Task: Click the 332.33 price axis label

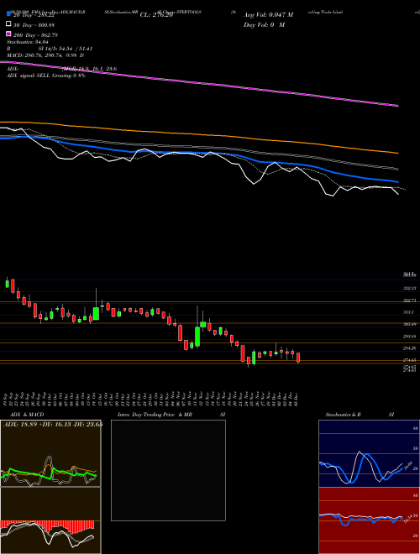Action: point(409,288)
